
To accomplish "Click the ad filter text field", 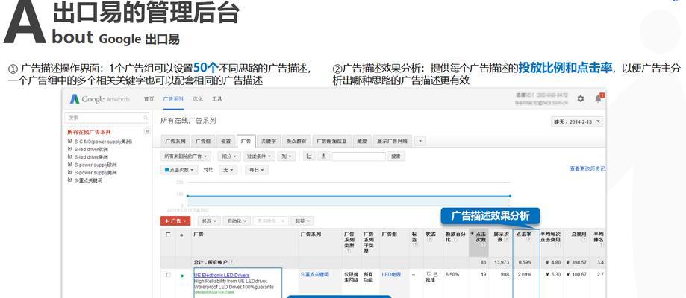I will [359, 156].
